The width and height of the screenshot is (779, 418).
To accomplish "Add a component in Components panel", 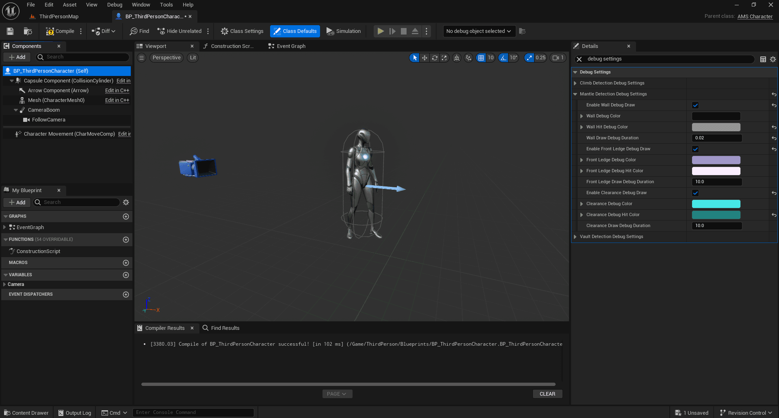I will point(17,57).
